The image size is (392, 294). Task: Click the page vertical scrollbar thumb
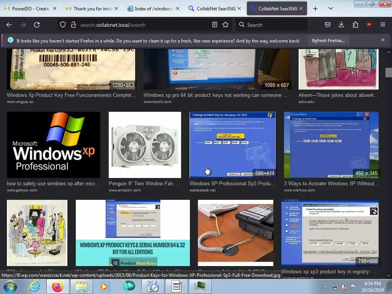pos(389,73)
